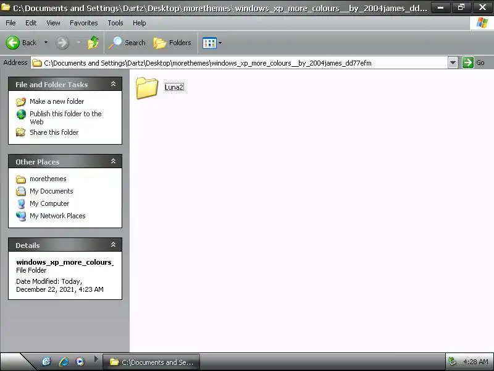The width and height of the screenshot is (494, 371).
Task: Open the Tools menu
Action: click(x=115, y=23)
